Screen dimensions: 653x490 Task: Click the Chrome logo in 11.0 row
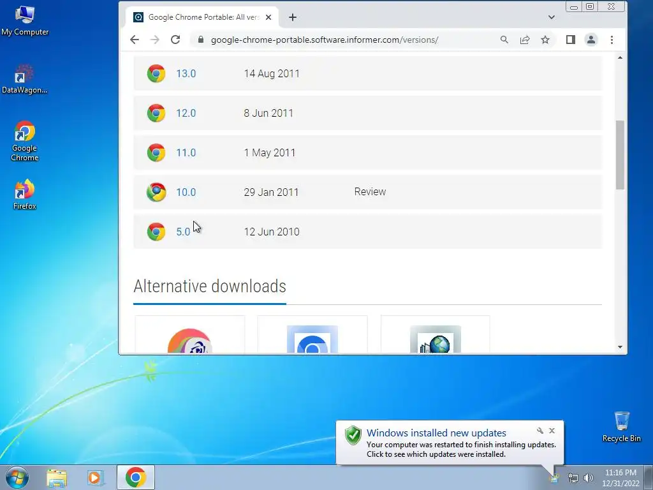point(156,152)
